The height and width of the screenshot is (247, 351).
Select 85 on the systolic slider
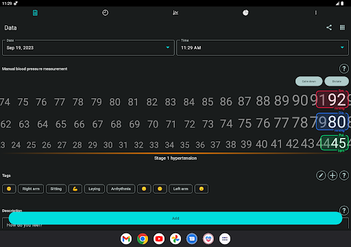point(207,102)
